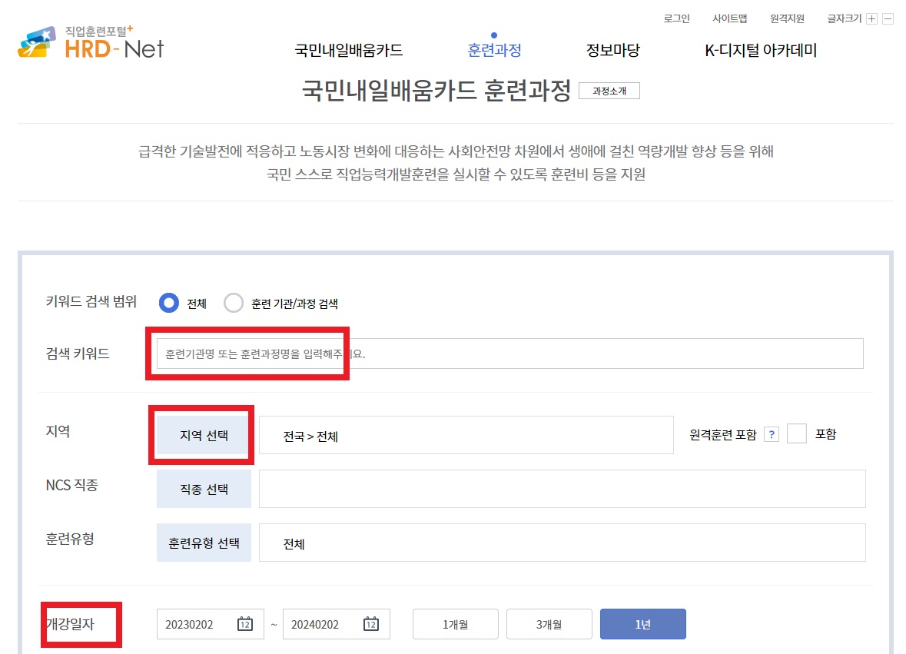Enable the 원격훈련 포함 checkbox
The height and width of the screenshot is (654, 906).
coord(795,434)
